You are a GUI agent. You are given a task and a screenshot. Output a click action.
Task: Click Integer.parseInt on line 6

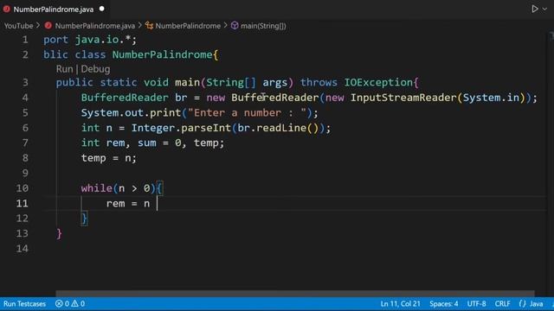tap(181, 128)
